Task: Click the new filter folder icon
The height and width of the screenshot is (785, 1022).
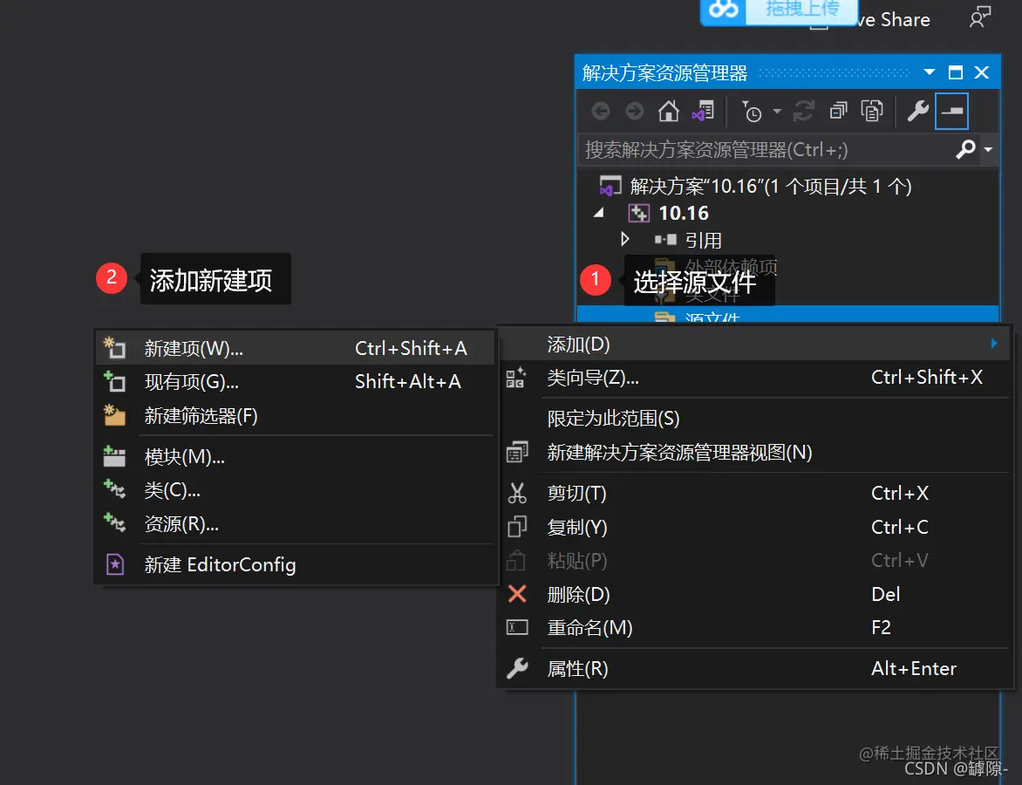Action: pyautogui.click(x=115, y=415)
